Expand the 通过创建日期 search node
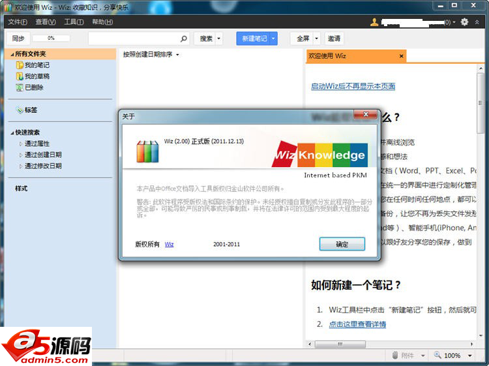This screenshot has height=366, width=489. [x=21, y=155]
